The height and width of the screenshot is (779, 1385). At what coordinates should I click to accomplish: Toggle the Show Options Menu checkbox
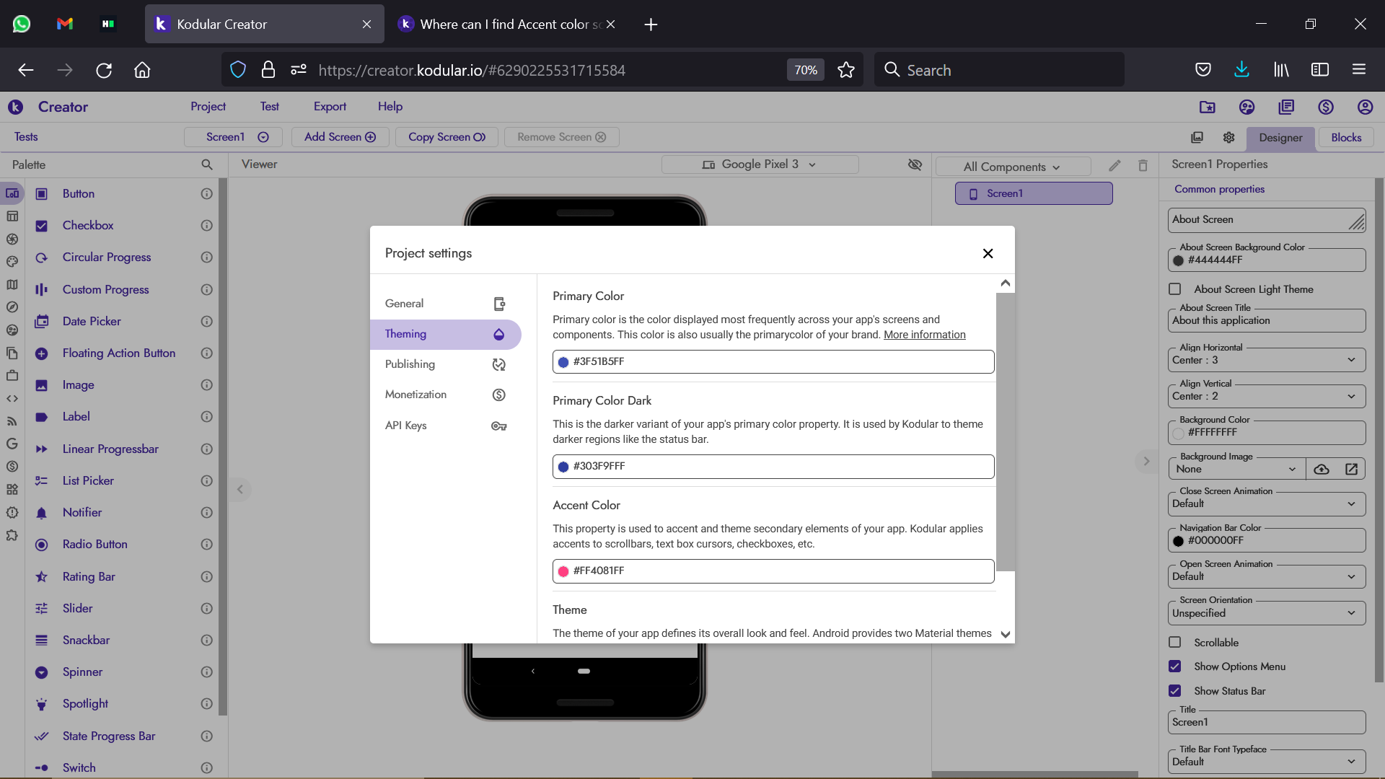1175,666
